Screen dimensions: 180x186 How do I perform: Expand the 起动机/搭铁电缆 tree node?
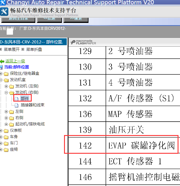[x=6, y=124]
